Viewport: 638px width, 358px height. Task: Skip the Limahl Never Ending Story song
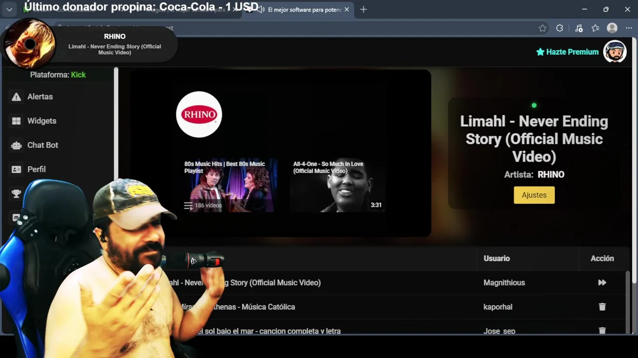click(x=602, y=282)
